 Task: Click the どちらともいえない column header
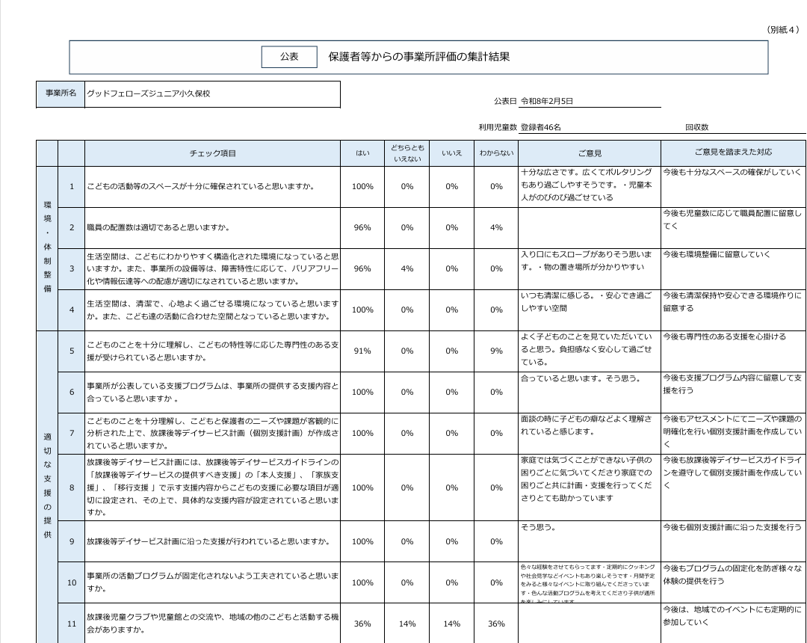pyautogui.click(x=407, y=153)
